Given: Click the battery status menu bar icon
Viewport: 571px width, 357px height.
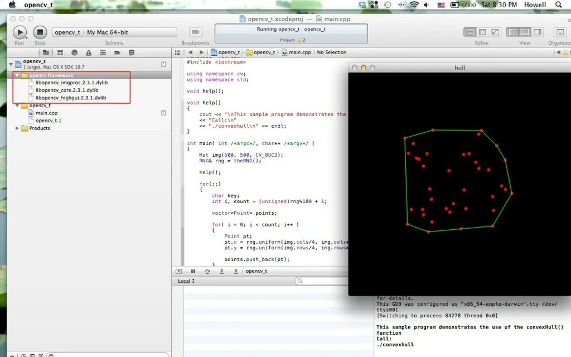Looking at the screenshot, I should tap(463, 4).
